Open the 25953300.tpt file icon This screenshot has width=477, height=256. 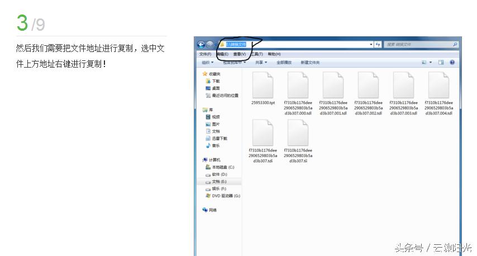pyautogui.click(x=263, y=85)
